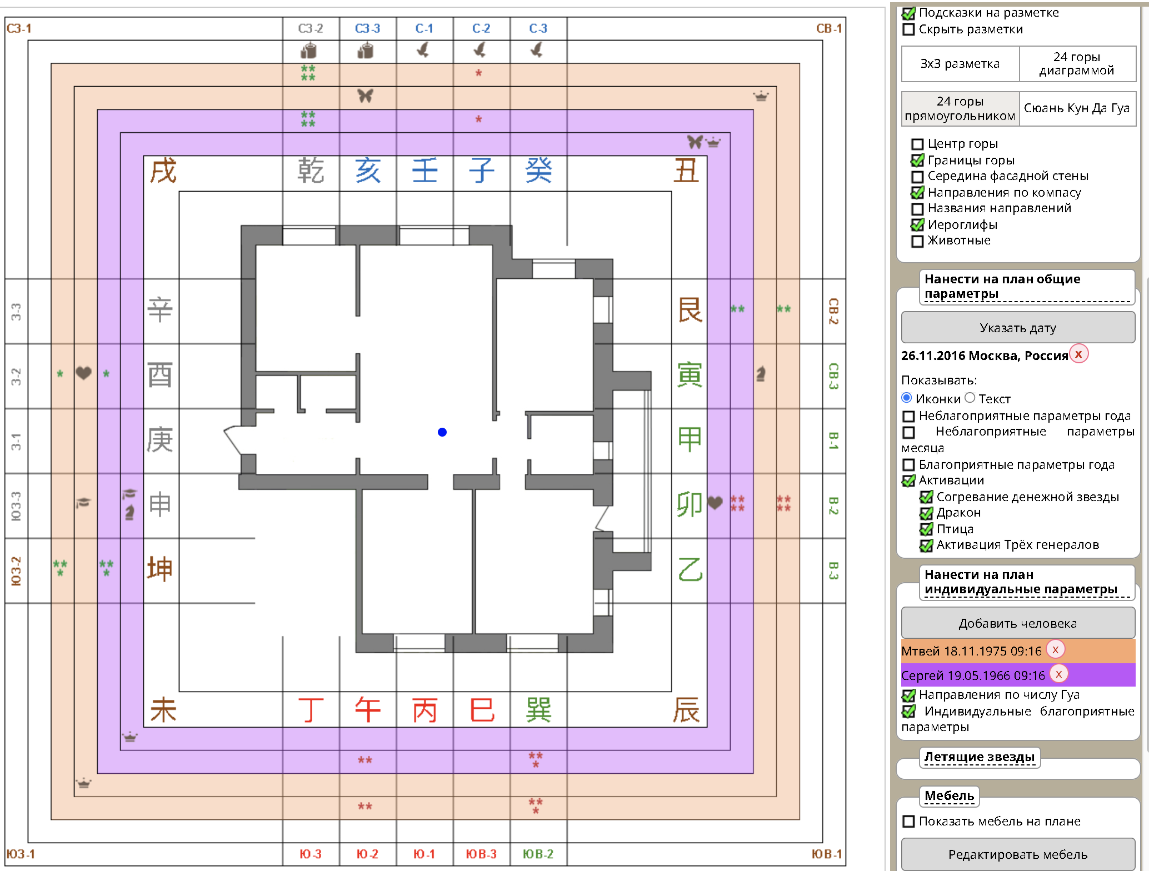The height and width of the screenshot is (871, 1149).
Task: Toggle Индивидуальные благоприятные параметры checkbox
Action: (908, 711)
